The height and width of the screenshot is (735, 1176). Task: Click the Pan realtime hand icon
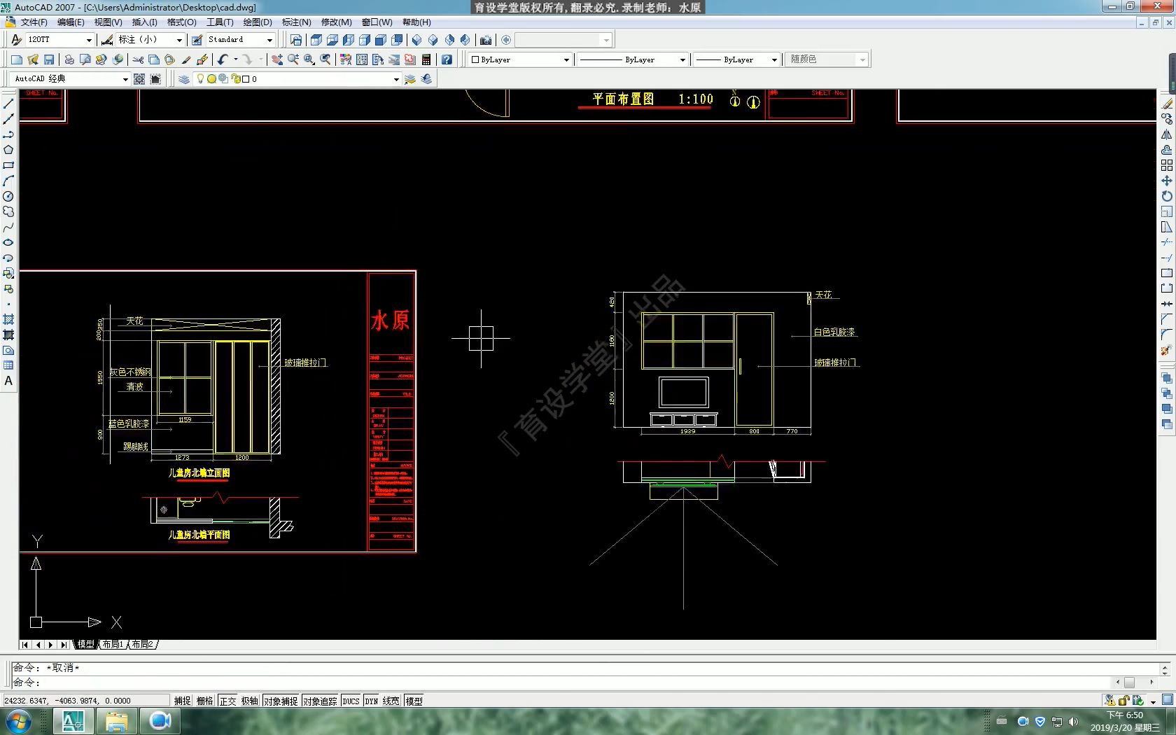point(277,59)
